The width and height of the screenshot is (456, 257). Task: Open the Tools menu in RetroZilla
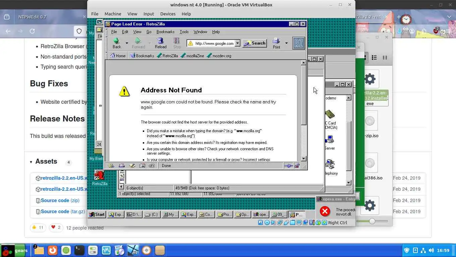[x=184, y=32]
